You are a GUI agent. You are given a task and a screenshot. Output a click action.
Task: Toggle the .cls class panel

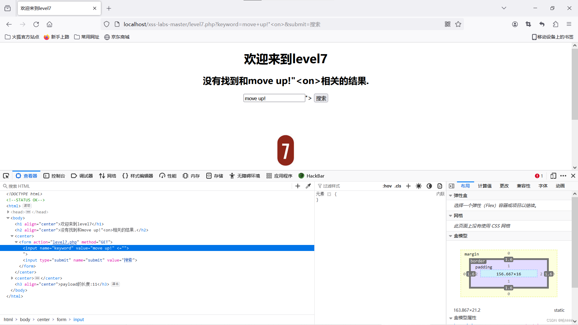pos(398,186)
